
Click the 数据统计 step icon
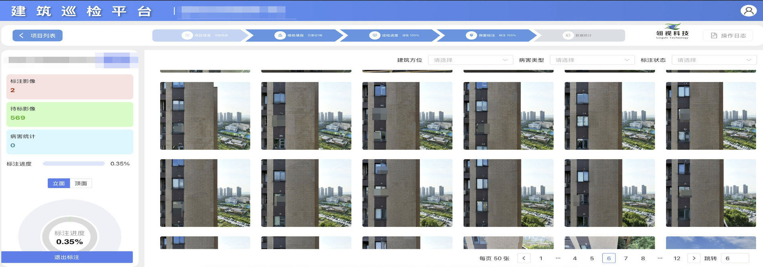[x=568, y=35]
